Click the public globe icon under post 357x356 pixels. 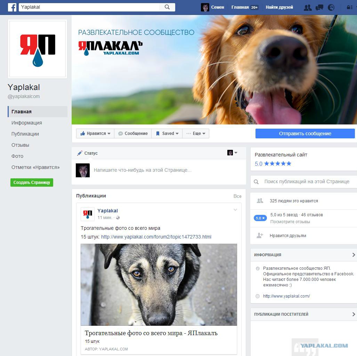coord(118,218)
